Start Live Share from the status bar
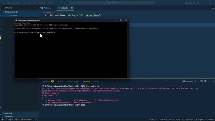 point(26,120)
